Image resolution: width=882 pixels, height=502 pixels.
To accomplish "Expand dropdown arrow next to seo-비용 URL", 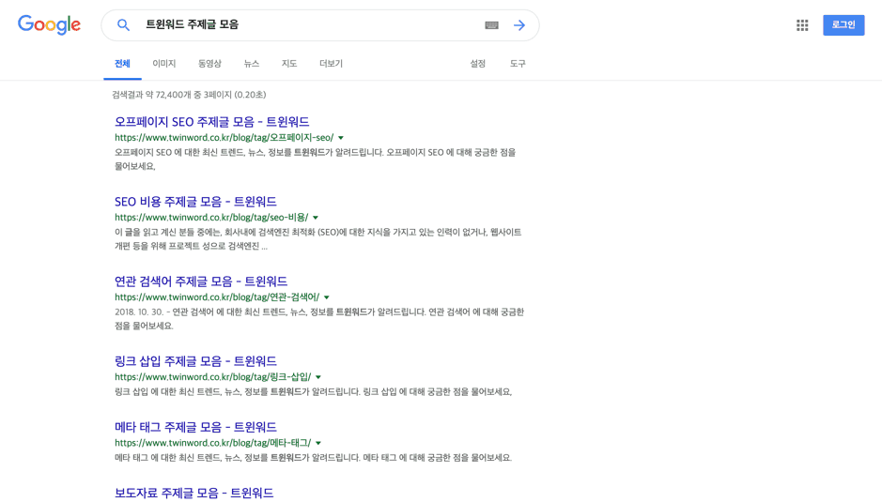I will [x=316, y=218].
